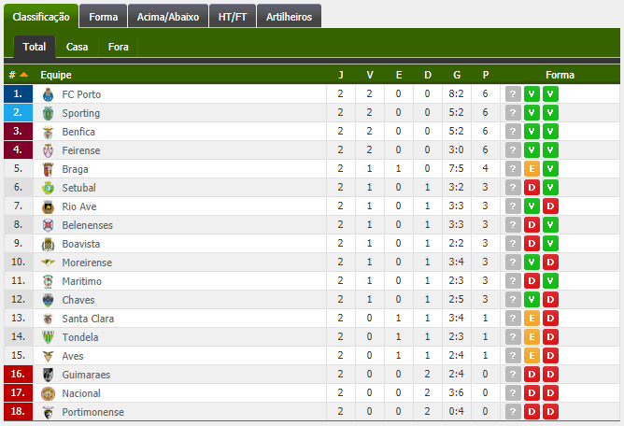Click the Rio Ave team badge
Image resolution: width=624 pixels, height=426 pixels.
pos(48,206)
